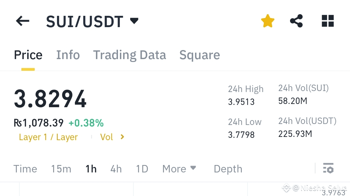Open the Depth chart view
This screenshot has width=350, height=196.
coord(228,169)
